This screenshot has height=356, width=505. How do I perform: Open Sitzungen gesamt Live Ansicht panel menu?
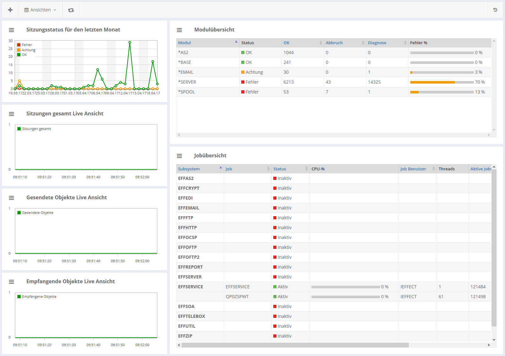[x=11, y=114]
